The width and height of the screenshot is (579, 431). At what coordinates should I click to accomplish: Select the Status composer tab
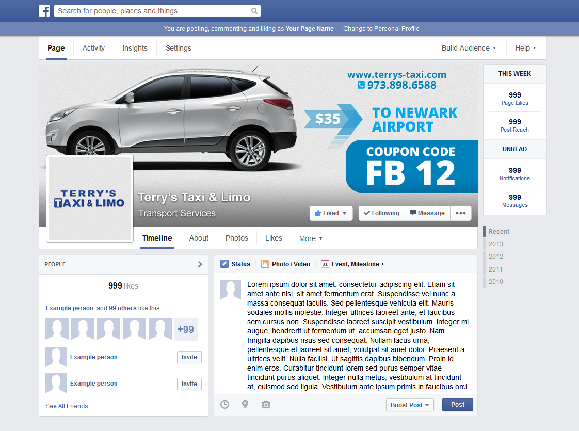coord(235,264)
